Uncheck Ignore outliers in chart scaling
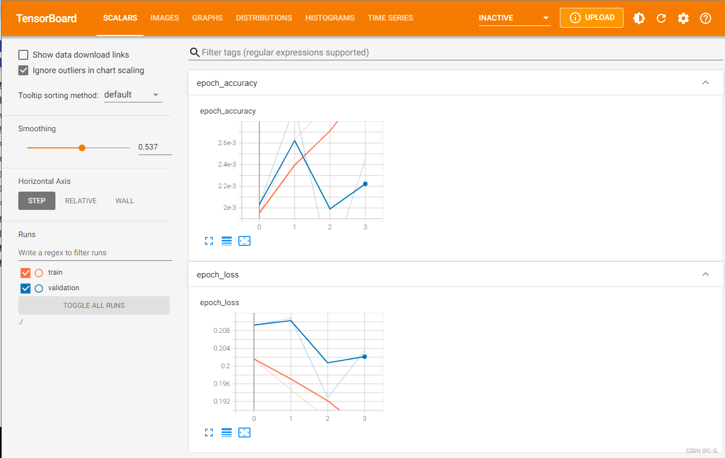725x458 pixels. point(23,70)
